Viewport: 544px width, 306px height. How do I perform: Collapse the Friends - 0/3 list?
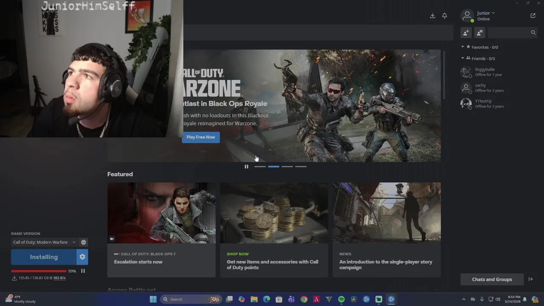pyautogui.click(x=463, y=58)
